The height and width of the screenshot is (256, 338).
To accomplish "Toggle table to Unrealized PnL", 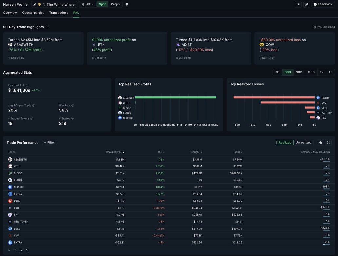I will click(303, 143).
